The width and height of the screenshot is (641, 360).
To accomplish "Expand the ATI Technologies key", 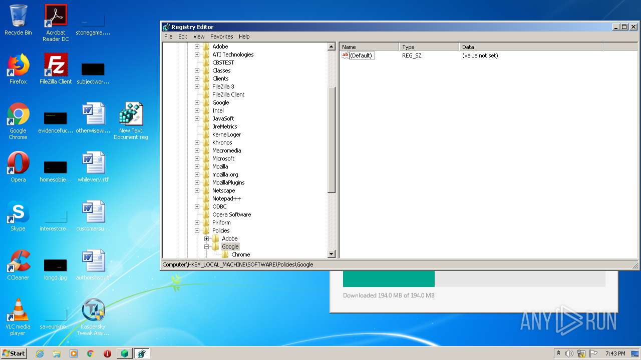I will 197,54.
